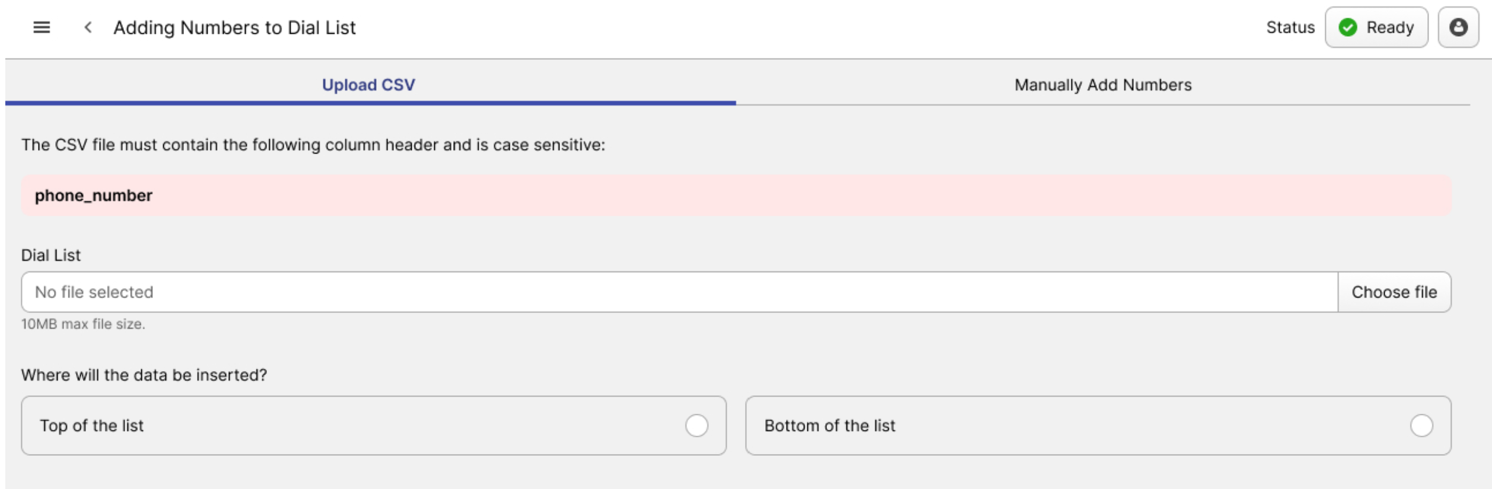Select the Bottom of the list radio circle
Image resolution: width=1492 pixels, height=489 pixels.
[1421, 426]
